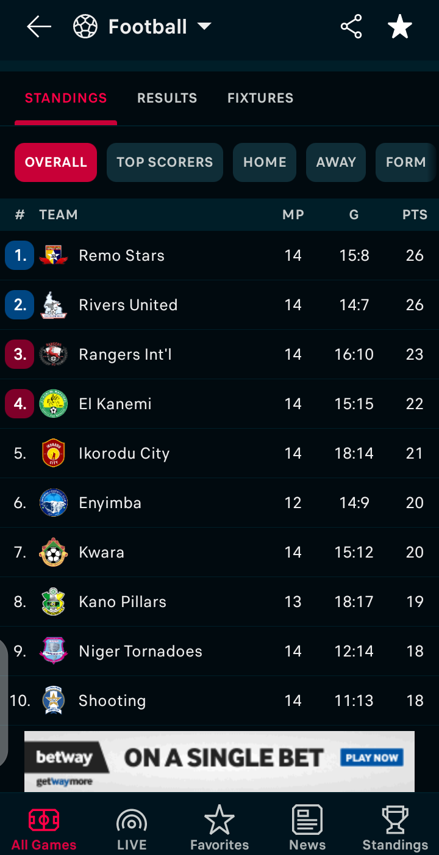Switch to the Results tab

point(167,98)
